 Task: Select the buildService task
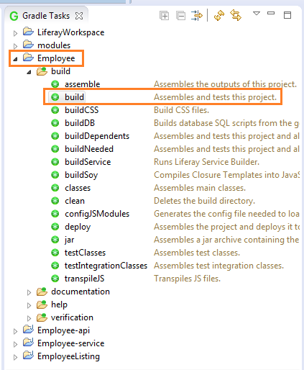(88, 162)
